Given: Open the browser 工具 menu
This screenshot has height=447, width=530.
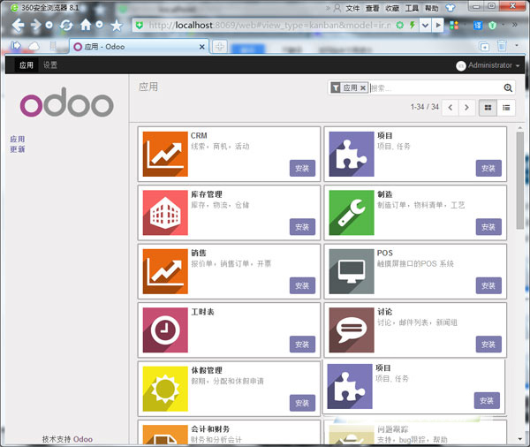Looking at the screenshot, I should pyautogui.click(x=412, y=8).
